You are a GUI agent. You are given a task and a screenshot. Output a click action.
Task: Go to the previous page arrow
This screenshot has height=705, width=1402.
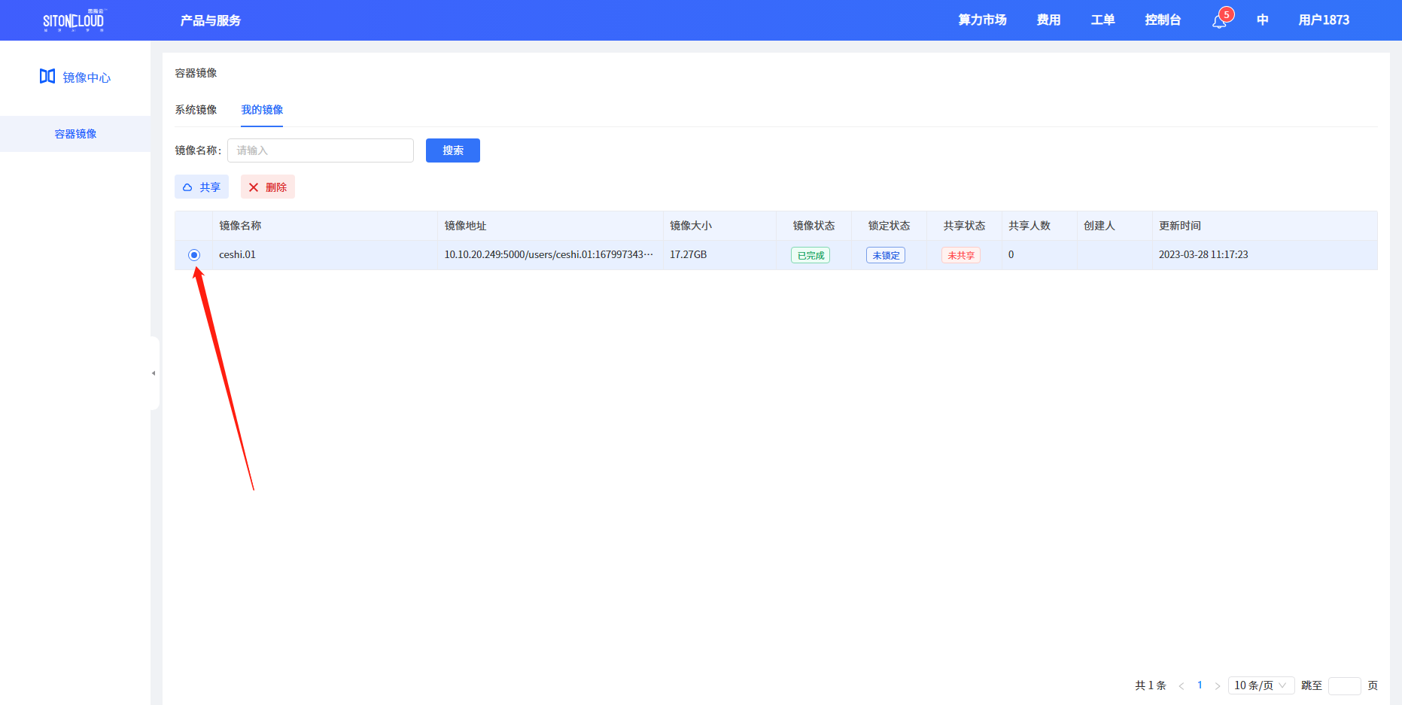pyautogui.click(x=1182, y=685)
